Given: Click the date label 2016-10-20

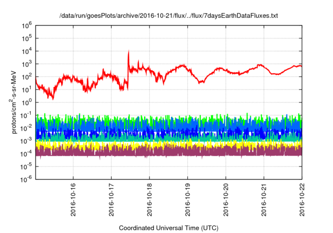Looking at the screenshot, I should pyautogui.click(x=226, y=200).
